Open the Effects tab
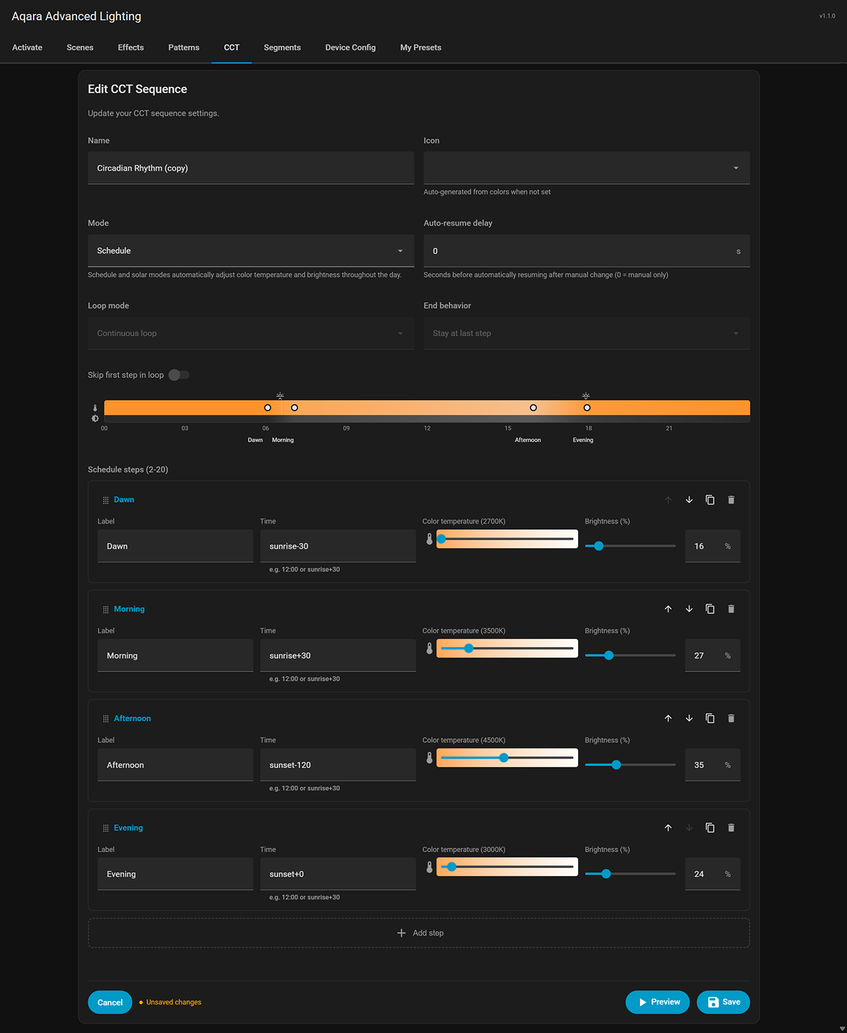 130,47
